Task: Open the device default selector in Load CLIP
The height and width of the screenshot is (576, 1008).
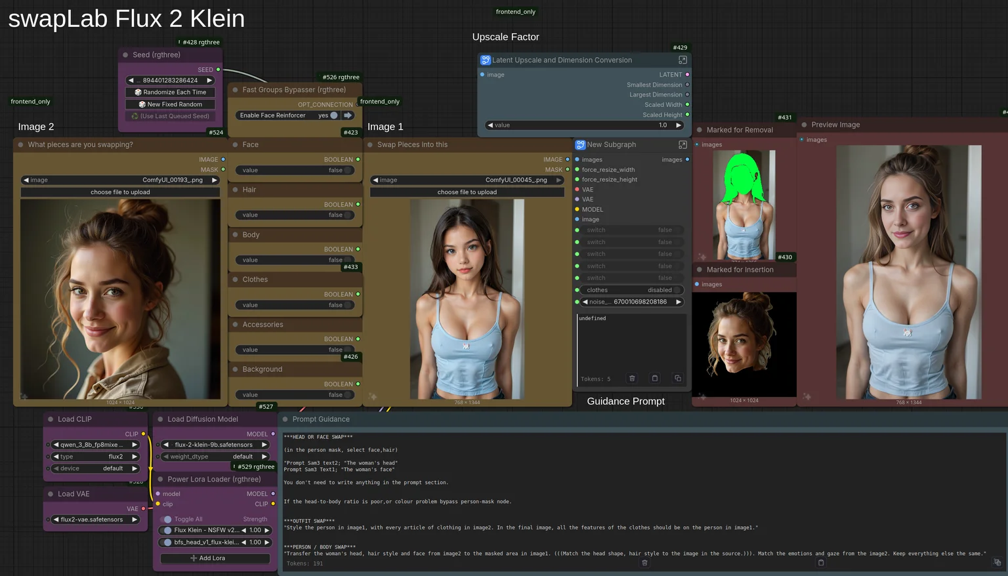Action: [x=96, y=468]
